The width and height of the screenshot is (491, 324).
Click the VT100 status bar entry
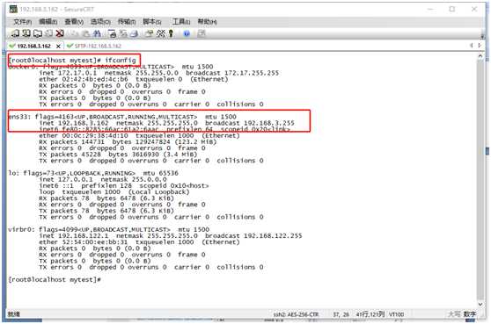(396, 314)
